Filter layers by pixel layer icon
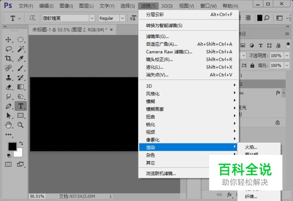Image resolution: width=293 pixels, height=201 pixels. click(x=243, y=45)
